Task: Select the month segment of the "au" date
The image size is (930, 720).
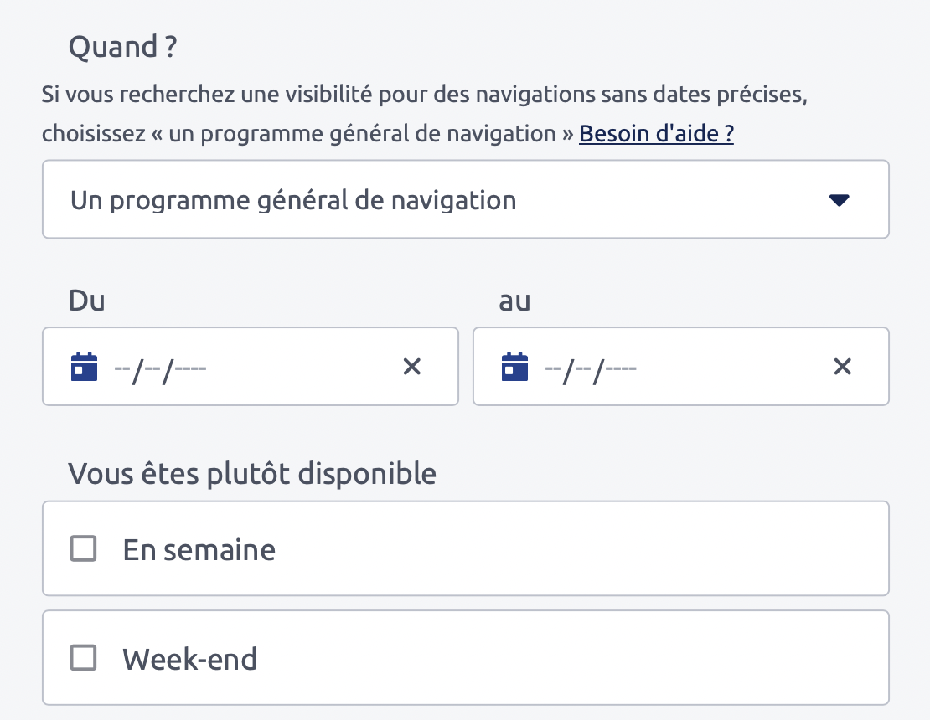Action: (x=583, y=368)
